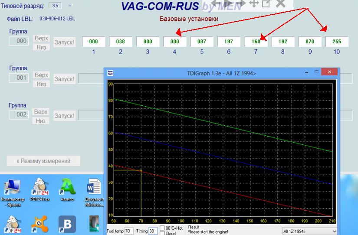Click the Timing input field

coord(152,231)
